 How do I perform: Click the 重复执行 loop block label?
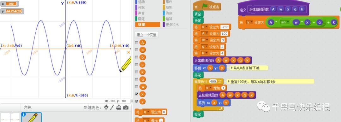[201, 82]
